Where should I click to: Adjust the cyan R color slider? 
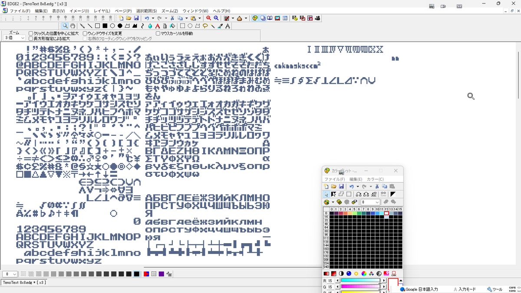point(361,280)
